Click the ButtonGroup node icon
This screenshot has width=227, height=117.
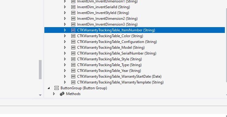[x=57, y=88]
